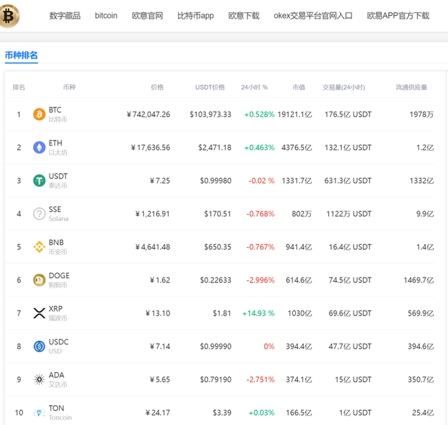Open 欧易APP官方下载 menu link
448x425 pixels.
coord(398,15)
